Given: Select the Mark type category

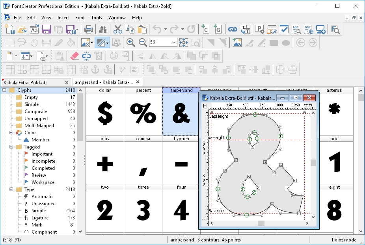Looking at the screenshot, I should pyautogui.click(x=37, y=225).
